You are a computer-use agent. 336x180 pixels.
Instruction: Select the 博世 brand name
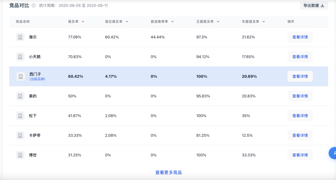point(33,155)
